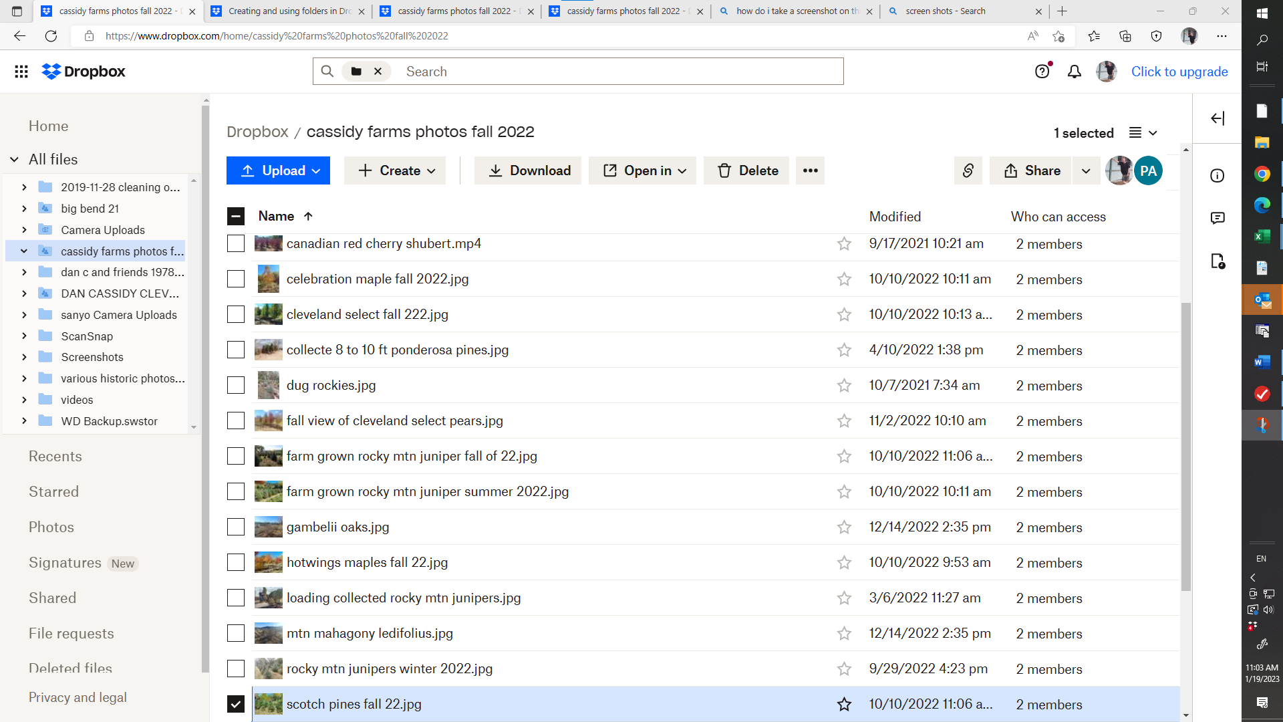Collapse the right side panel
This screenshot has width=1283, height=722.
tap(1218, 118)
